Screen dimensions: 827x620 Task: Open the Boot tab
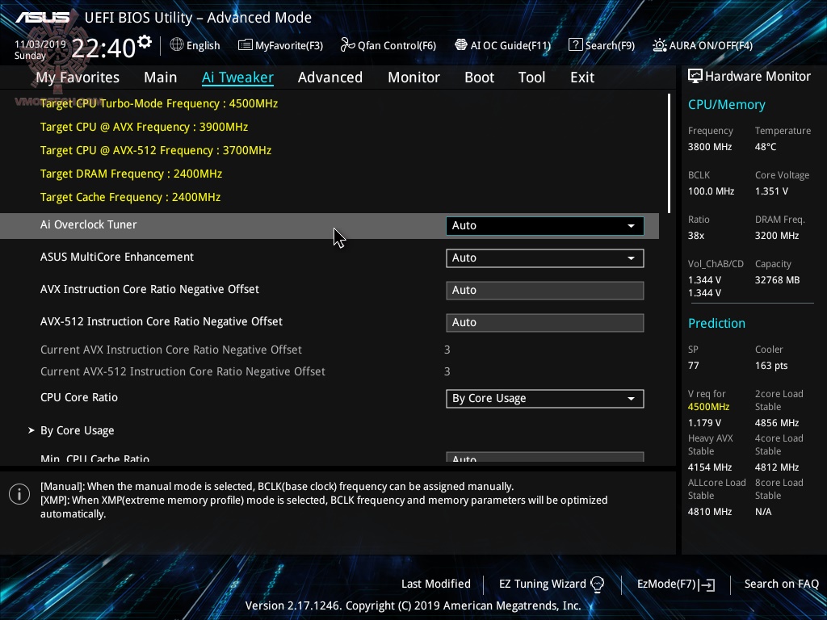tap(480, 77)
